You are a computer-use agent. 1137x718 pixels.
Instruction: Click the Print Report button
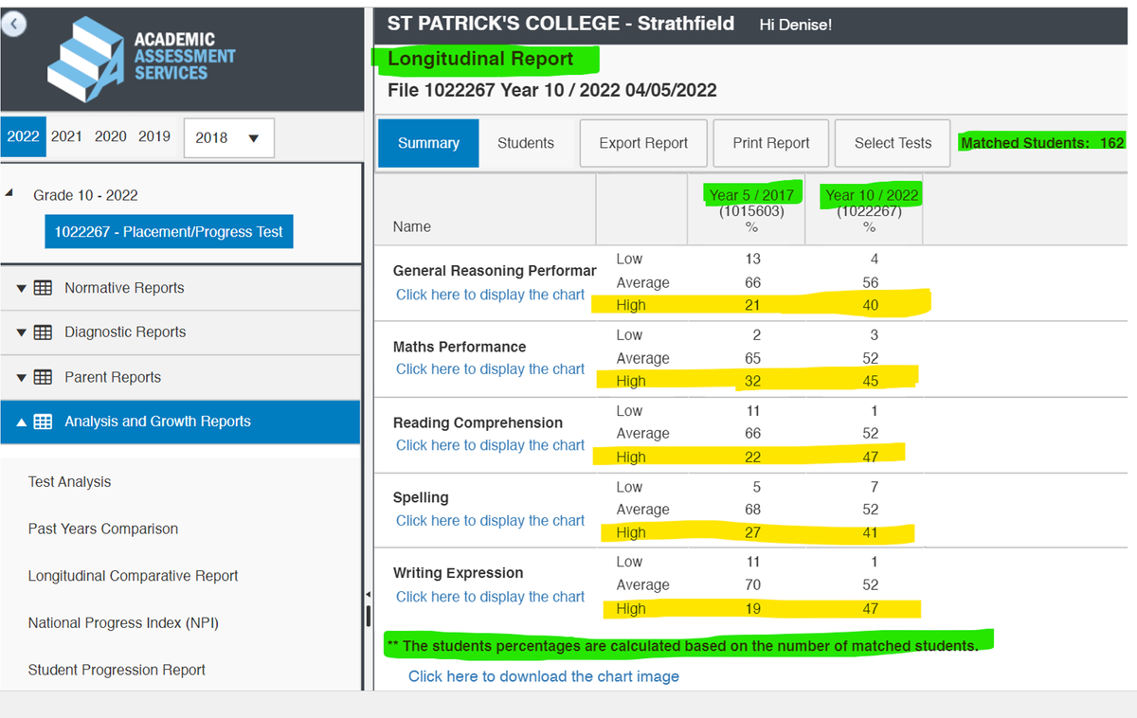click(x=771, y=143)
